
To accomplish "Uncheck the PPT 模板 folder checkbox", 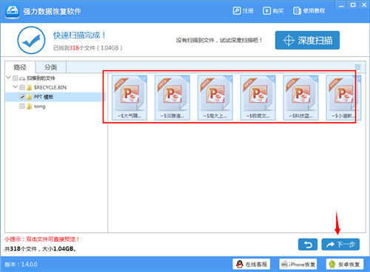I will pos(22,97).
